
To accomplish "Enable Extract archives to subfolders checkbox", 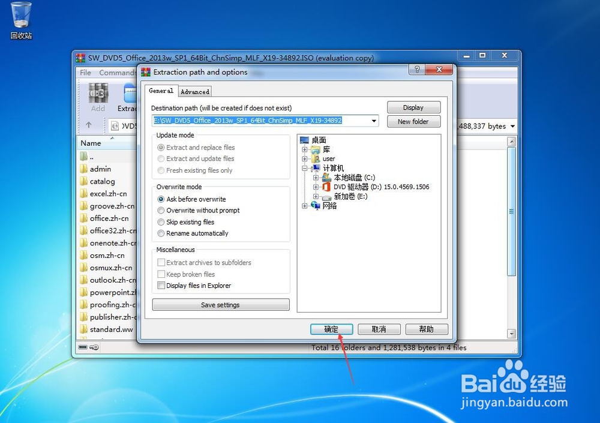I will point(161,263).
